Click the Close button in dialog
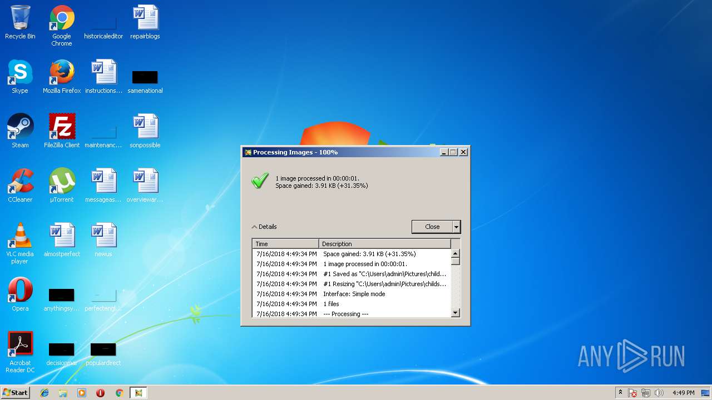 point(432,227)
